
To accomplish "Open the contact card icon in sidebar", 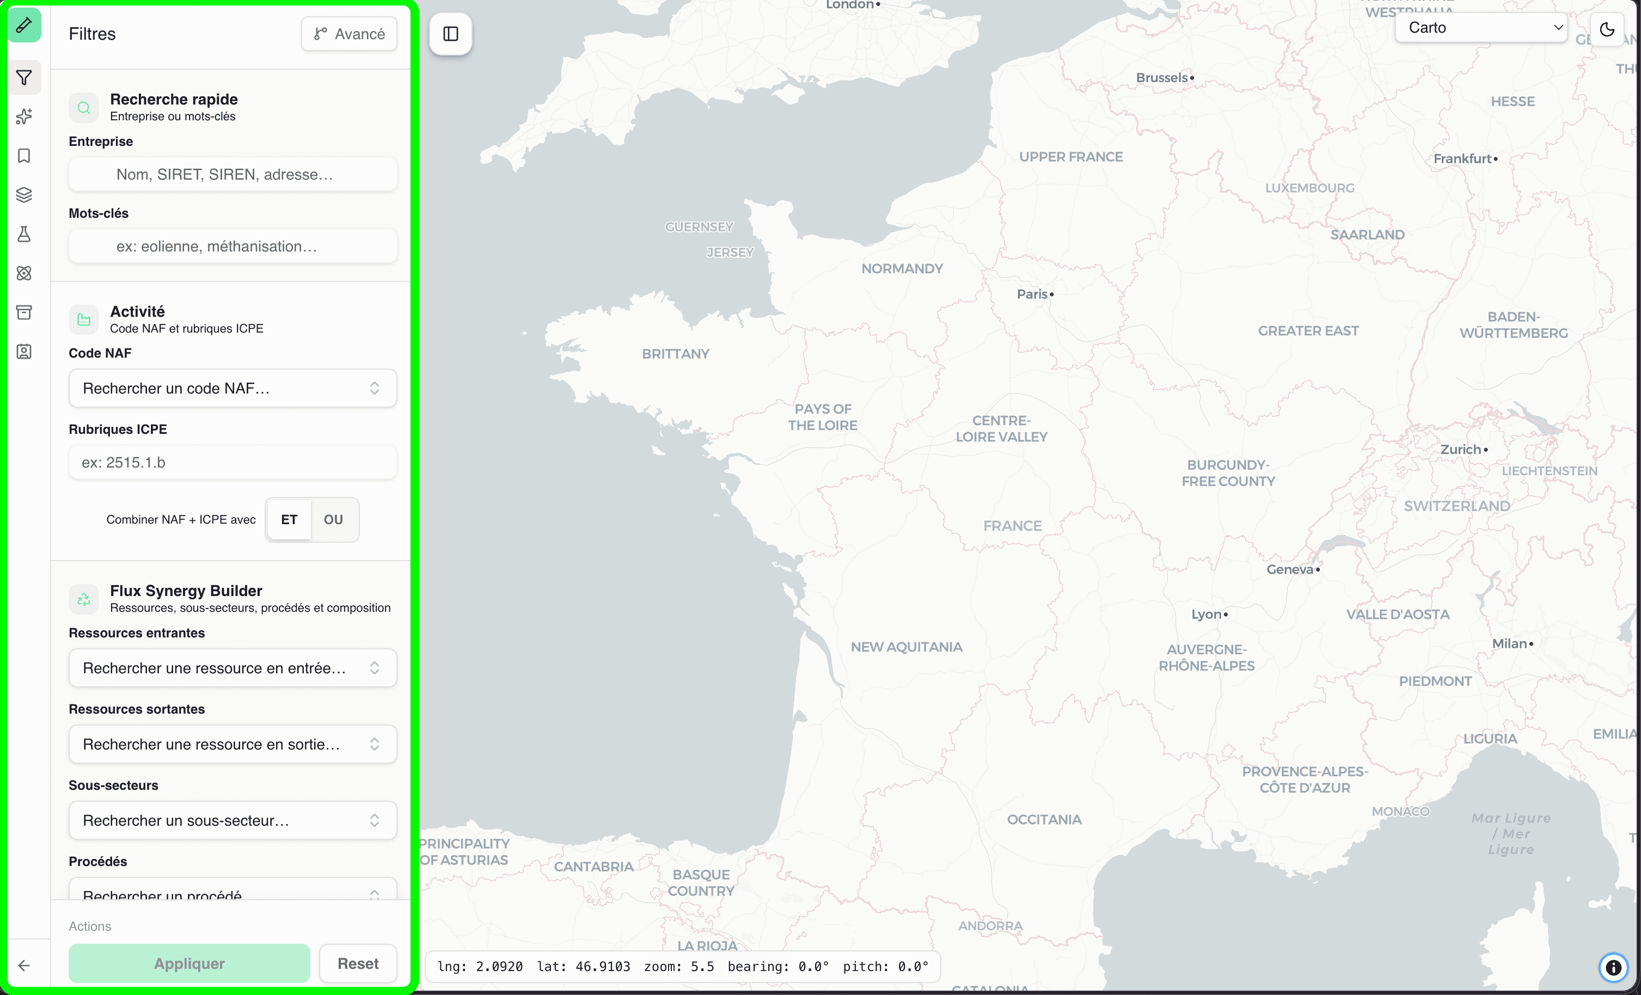I will pyautogui.click(x=24, y=352).
